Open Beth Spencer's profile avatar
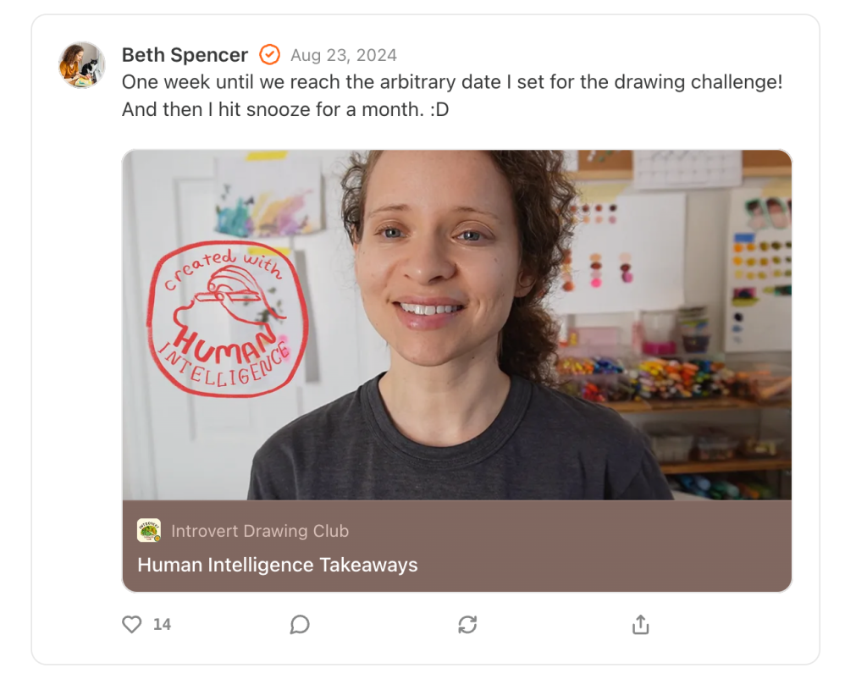The height and width of the screenshot is (679, 867). (x=82, y=65)
